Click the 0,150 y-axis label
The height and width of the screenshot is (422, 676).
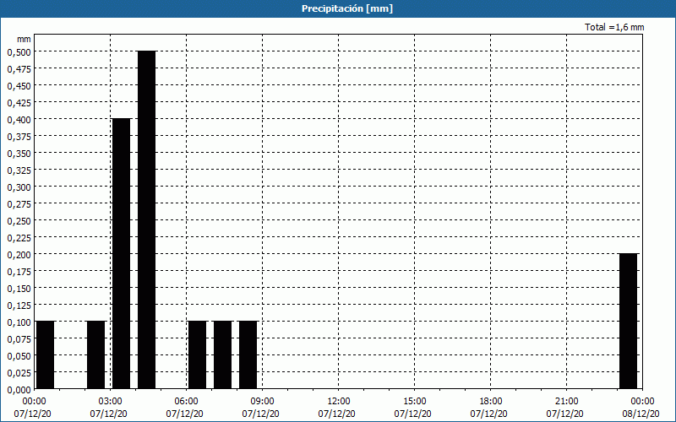(19, 289)
